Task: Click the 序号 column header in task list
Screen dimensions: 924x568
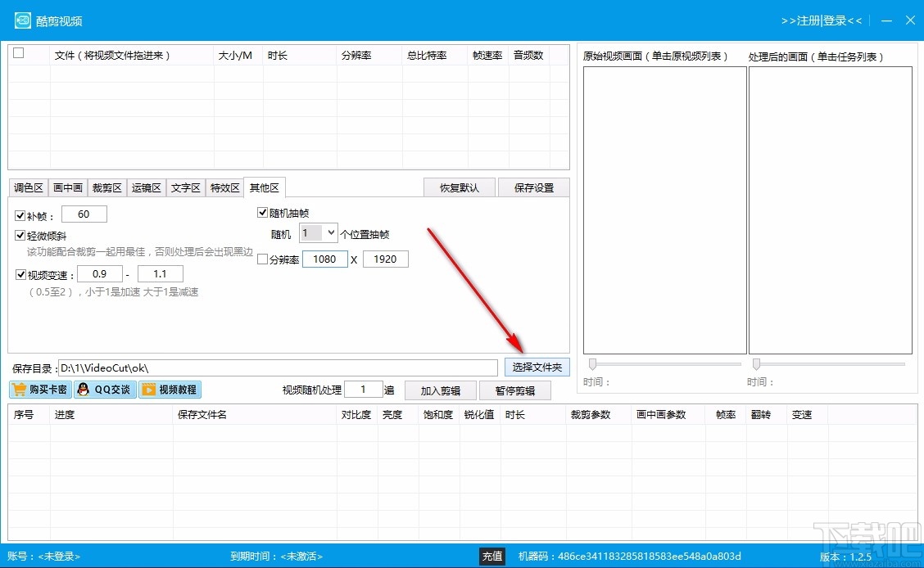Action: point(29,414)
